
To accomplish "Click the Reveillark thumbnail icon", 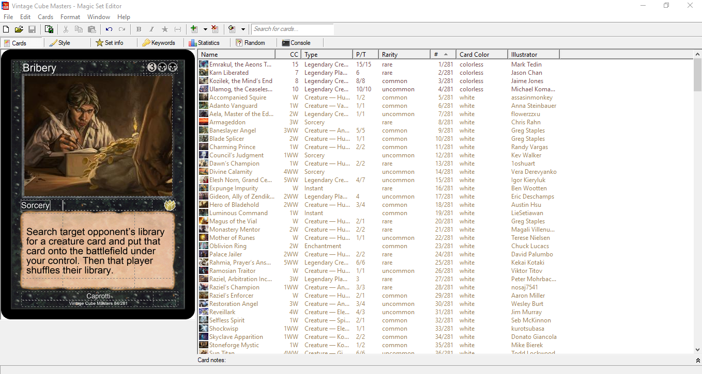I will 204,312.
